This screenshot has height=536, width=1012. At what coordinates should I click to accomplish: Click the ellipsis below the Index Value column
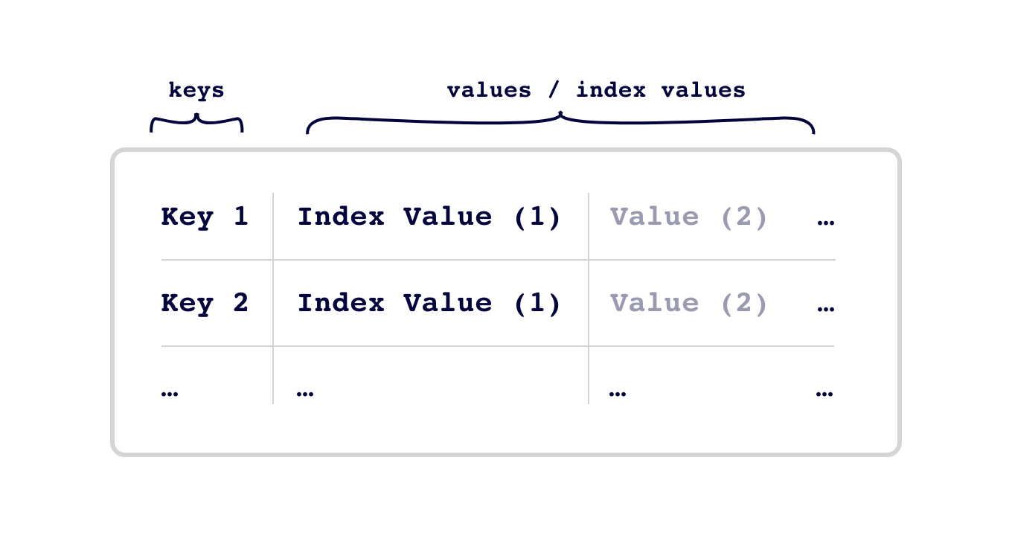[305, 395]
